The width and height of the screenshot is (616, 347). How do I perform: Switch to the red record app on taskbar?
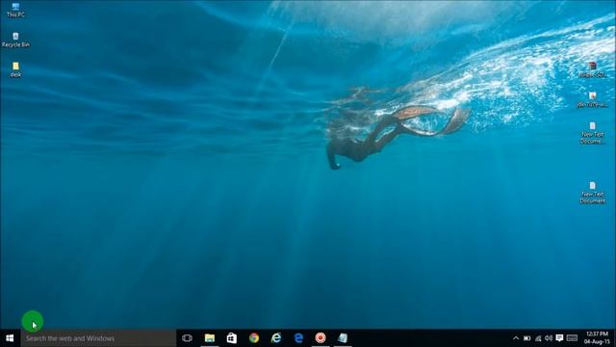(321, 338)
